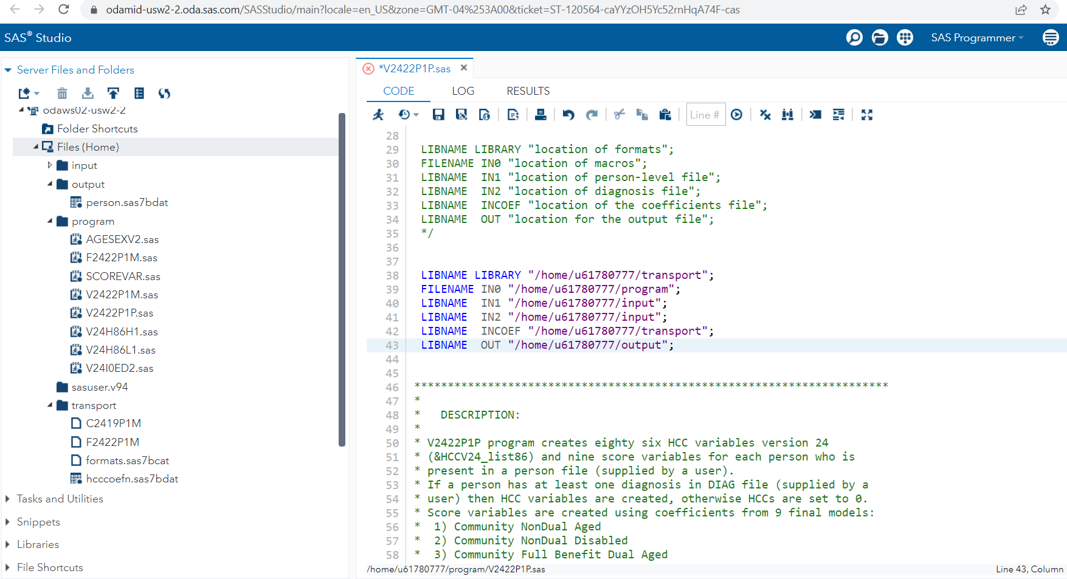Viewport: 1067px width, 579px height.
Task: Print the code using the printer icon
Action: (x=540, y=115)
